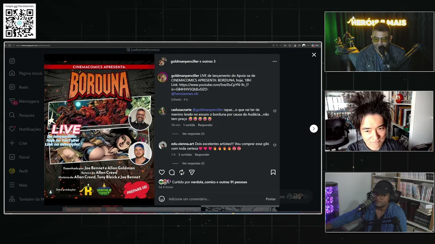Click the 'Editado · 4 h' caption label
The height and width of the screenshot is (244, 435).
(179, 100)
